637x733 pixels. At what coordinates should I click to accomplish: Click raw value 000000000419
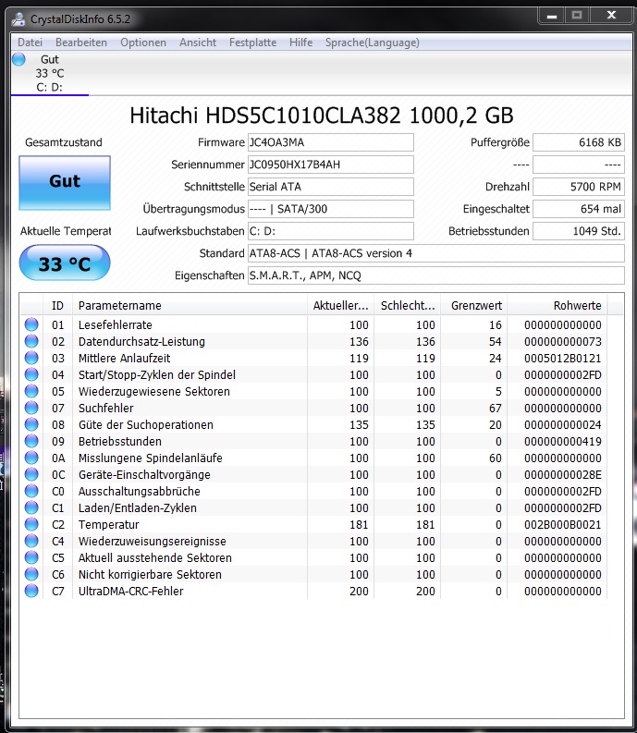(x=563, y=441)
